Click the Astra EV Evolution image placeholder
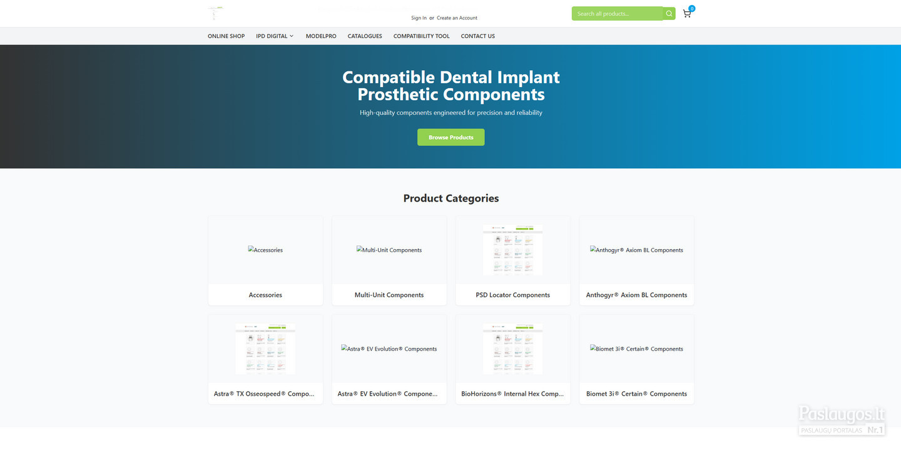 389,349
